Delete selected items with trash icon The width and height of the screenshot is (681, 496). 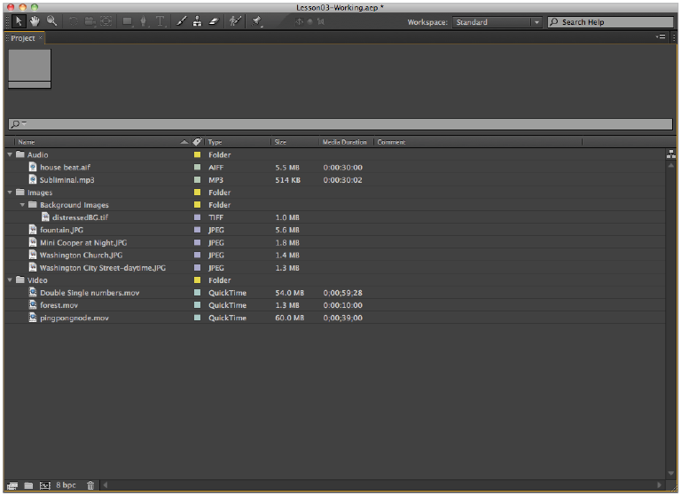[x=90, y=485]
